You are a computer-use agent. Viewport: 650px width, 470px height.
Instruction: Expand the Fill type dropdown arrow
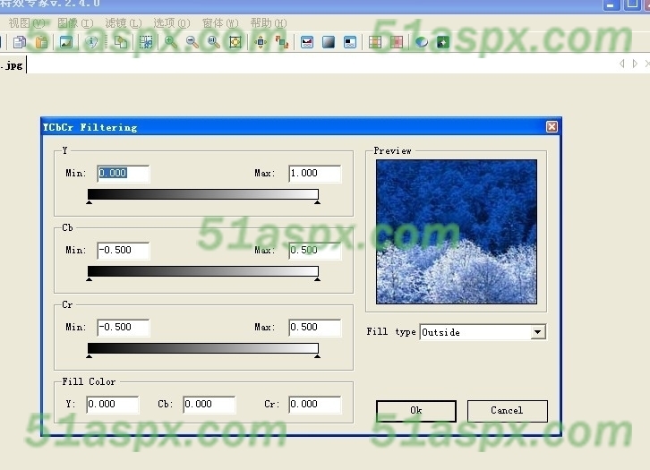(538, 332)
